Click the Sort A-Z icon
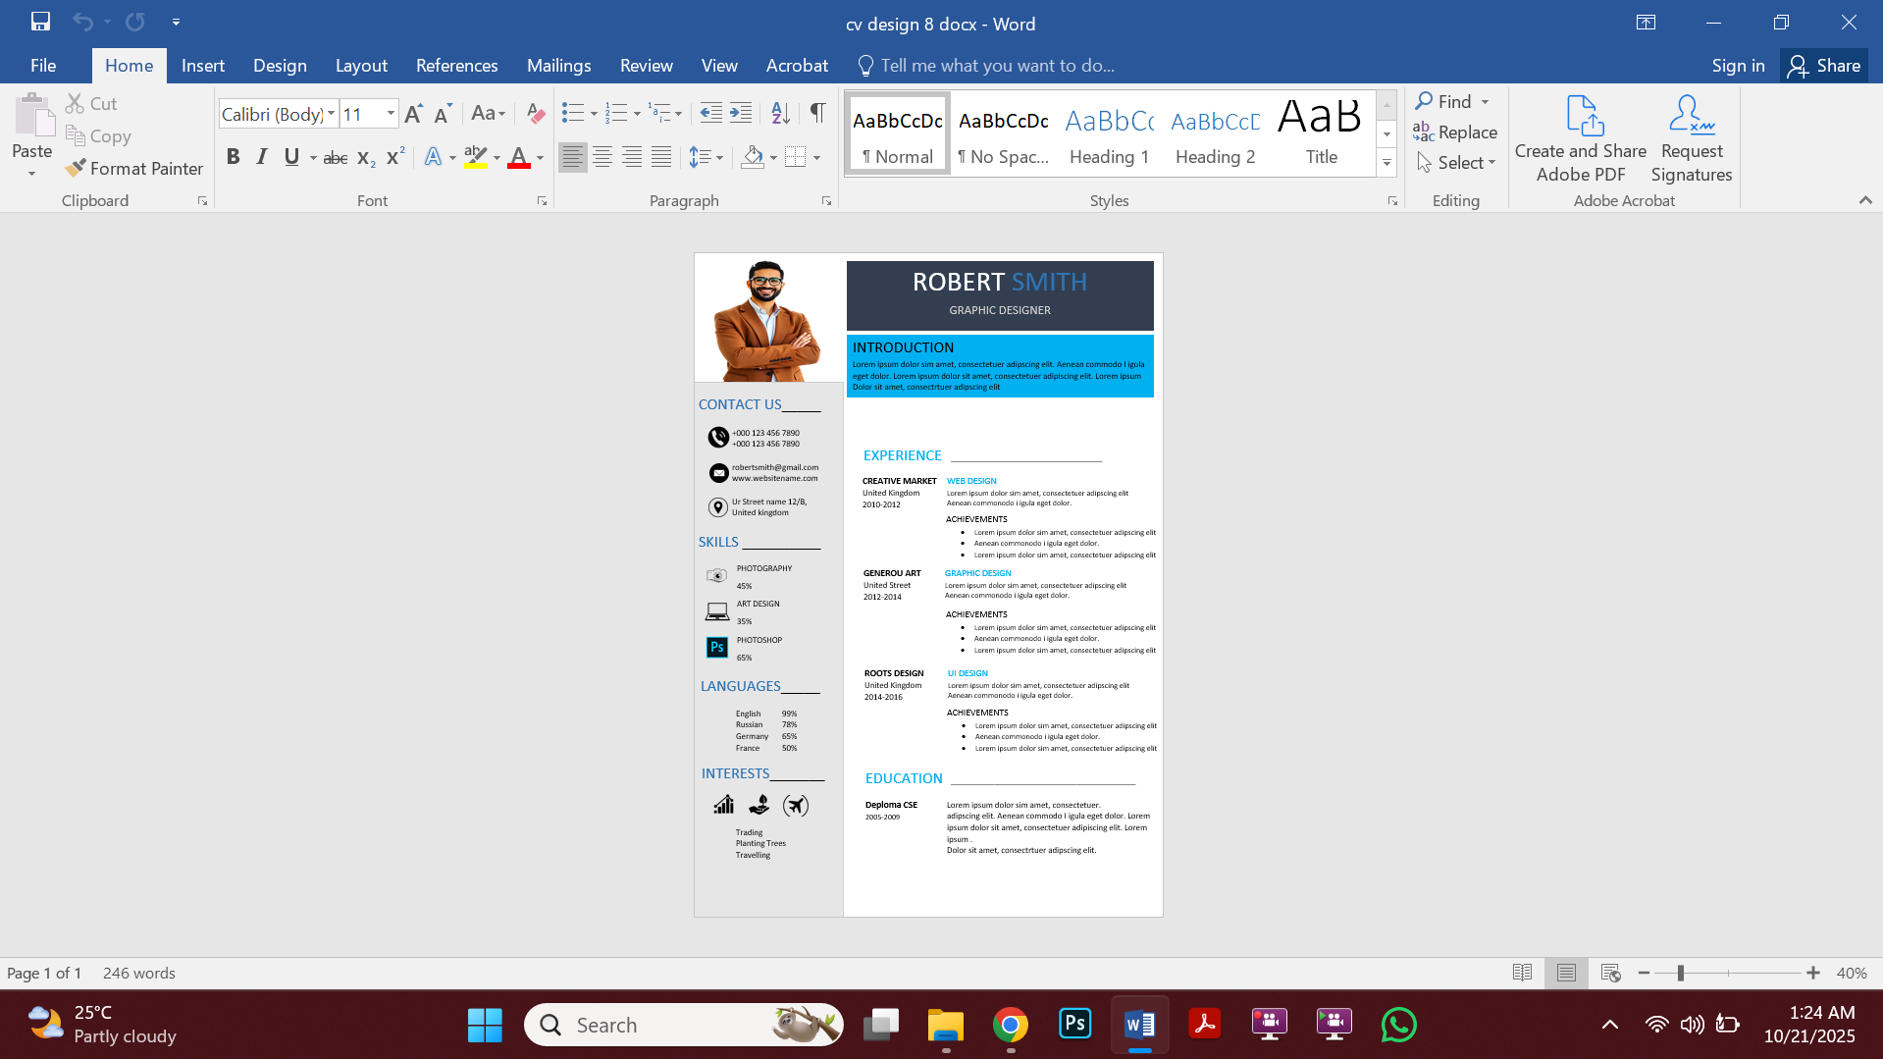 coord(780,113)
